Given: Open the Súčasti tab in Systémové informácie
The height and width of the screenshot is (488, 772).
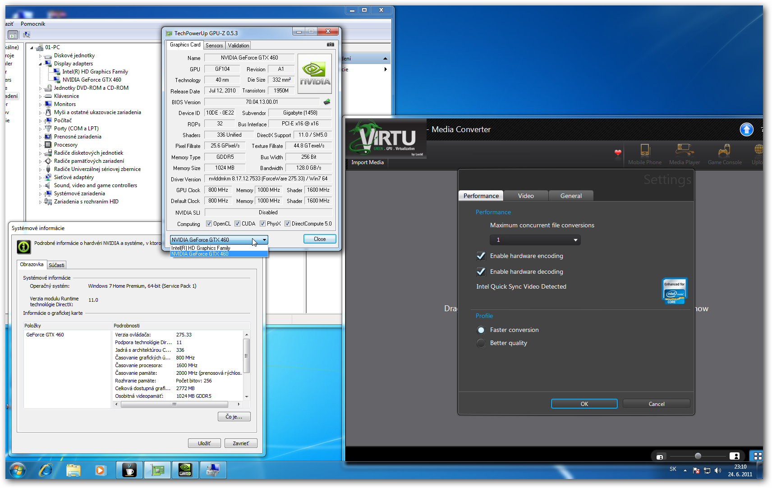Looking at the screenshot, I should [56, 265].
